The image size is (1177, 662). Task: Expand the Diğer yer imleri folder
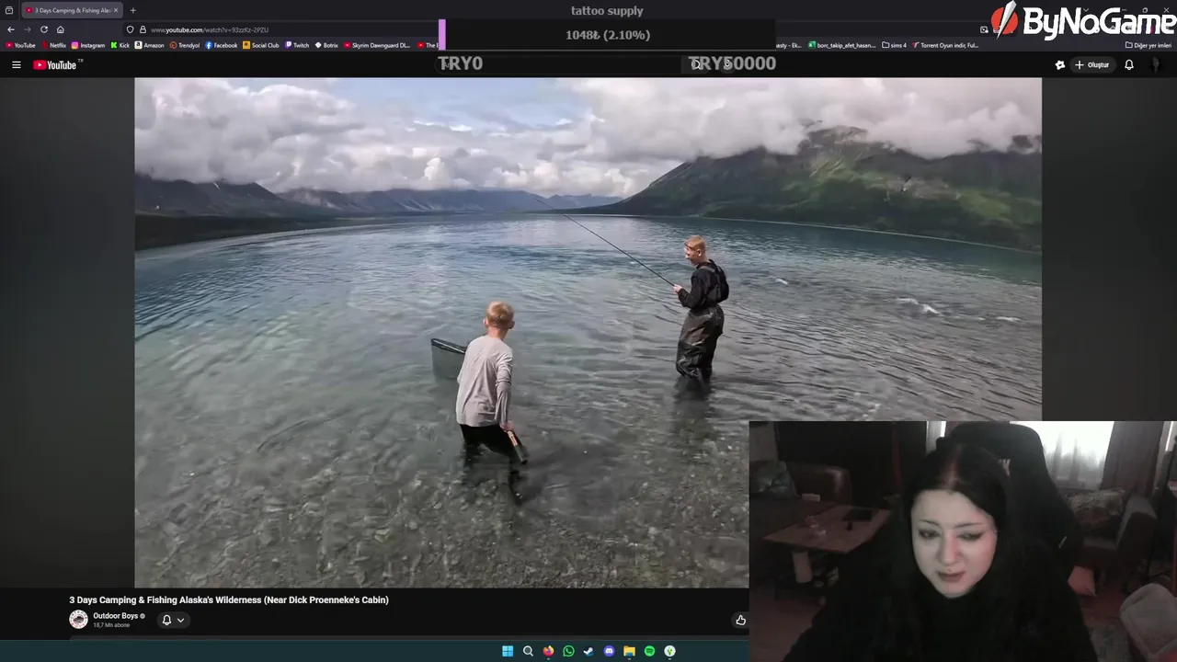(1148, 45)
